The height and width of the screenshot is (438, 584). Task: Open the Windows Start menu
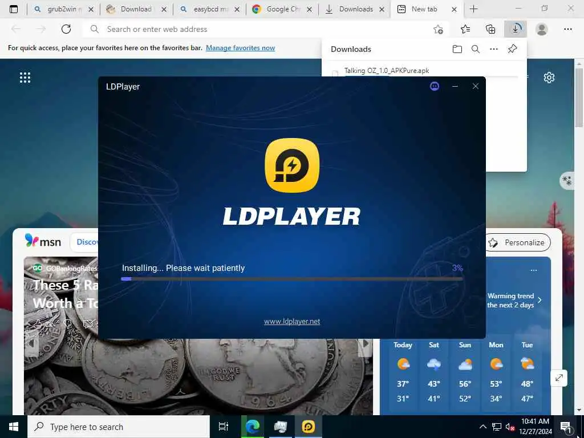coord(14,427)
